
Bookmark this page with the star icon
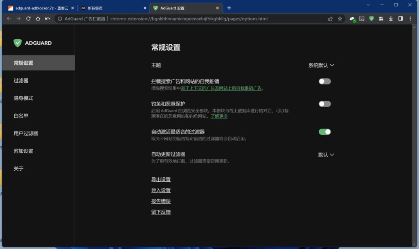pos(340,19)
